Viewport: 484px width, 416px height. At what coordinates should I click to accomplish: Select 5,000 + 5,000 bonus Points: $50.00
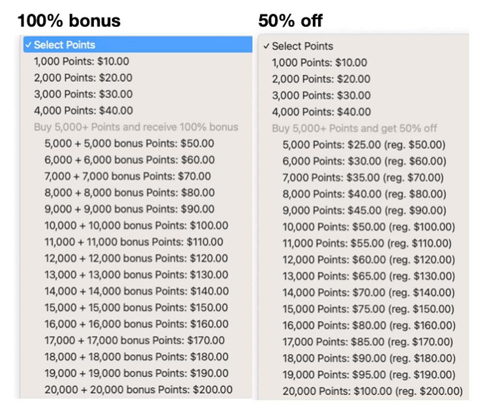(129, 144)
